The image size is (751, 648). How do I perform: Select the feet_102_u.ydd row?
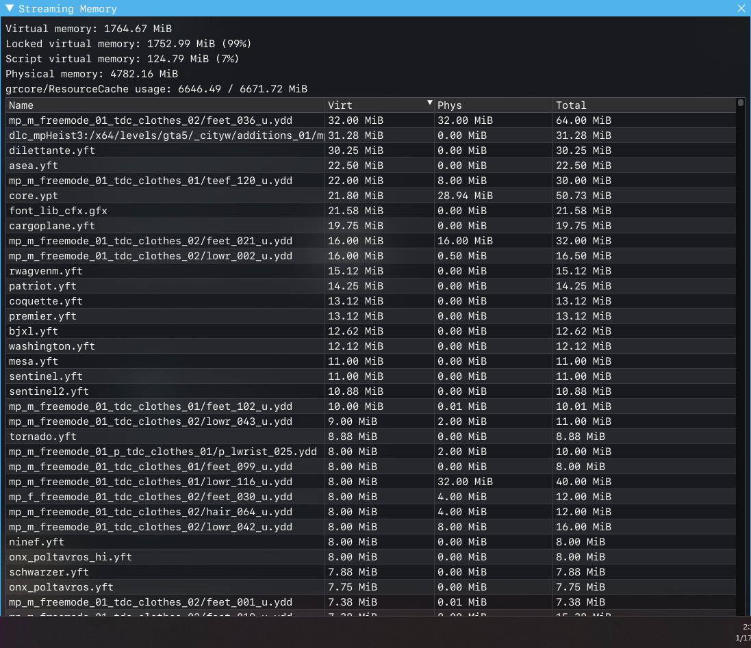(x=371, y=406)
